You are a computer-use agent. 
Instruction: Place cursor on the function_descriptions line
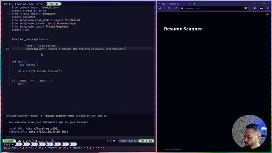31,40
